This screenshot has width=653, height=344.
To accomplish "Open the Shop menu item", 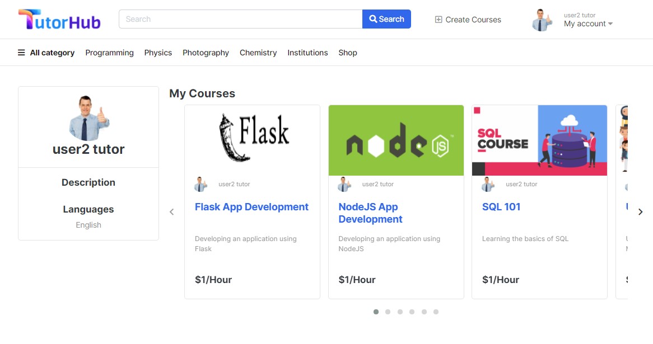I will (348, 53).
